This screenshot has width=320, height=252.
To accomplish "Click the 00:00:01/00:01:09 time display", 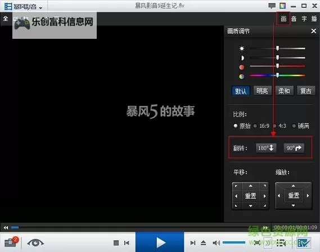I will (x=295, y=227).
